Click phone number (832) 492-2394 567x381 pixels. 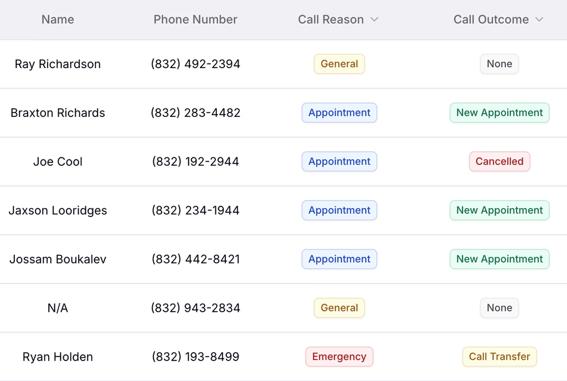195,64
